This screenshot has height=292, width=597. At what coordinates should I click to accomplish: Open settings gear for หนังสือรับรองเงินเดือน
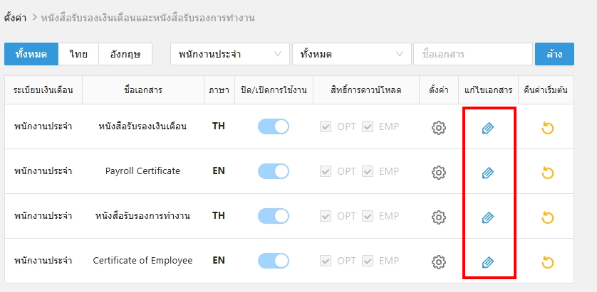[439, 128]
